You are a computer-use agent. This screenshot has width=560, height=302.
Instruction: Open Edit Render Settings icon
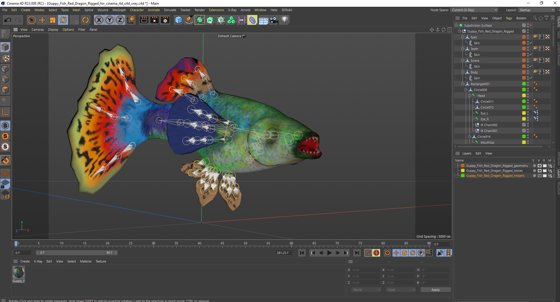tap(165, 20)
